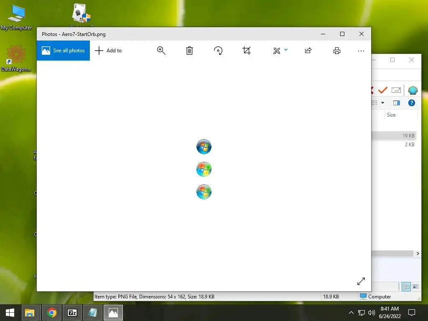Open the My Computer desktop icon
This screenshot has height=321, width=428.
click(16, 18)
